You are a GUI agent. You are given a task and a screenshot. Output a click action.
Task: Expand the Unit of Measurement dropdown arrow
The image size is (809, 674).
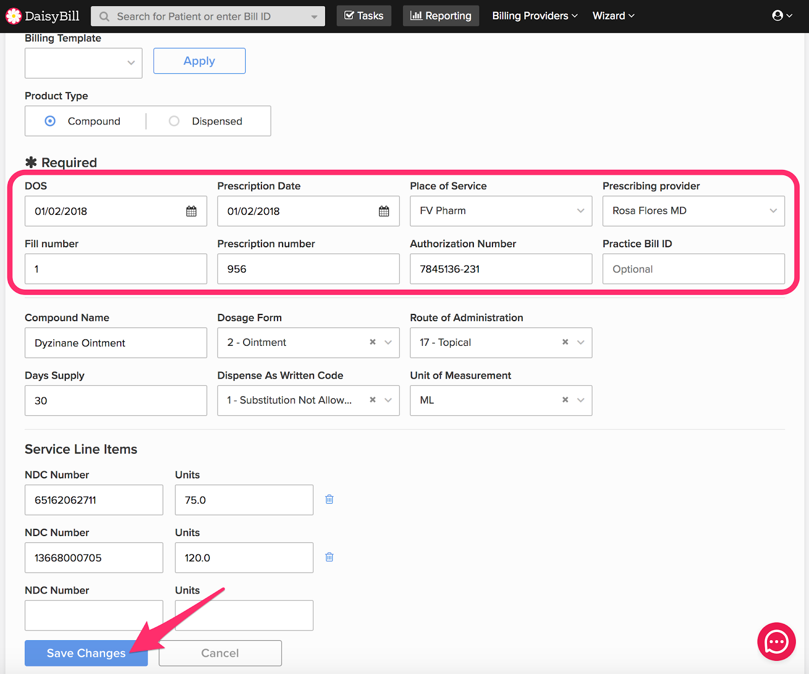581,400
